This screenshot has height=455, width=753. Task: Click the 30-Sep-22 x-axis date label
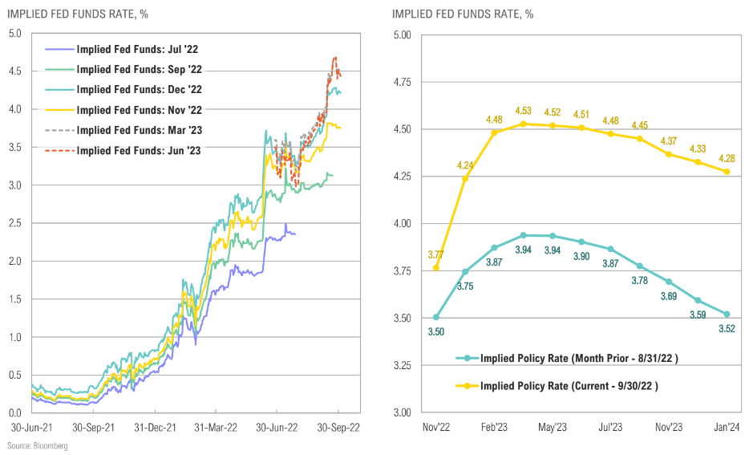tap(338, 427)
